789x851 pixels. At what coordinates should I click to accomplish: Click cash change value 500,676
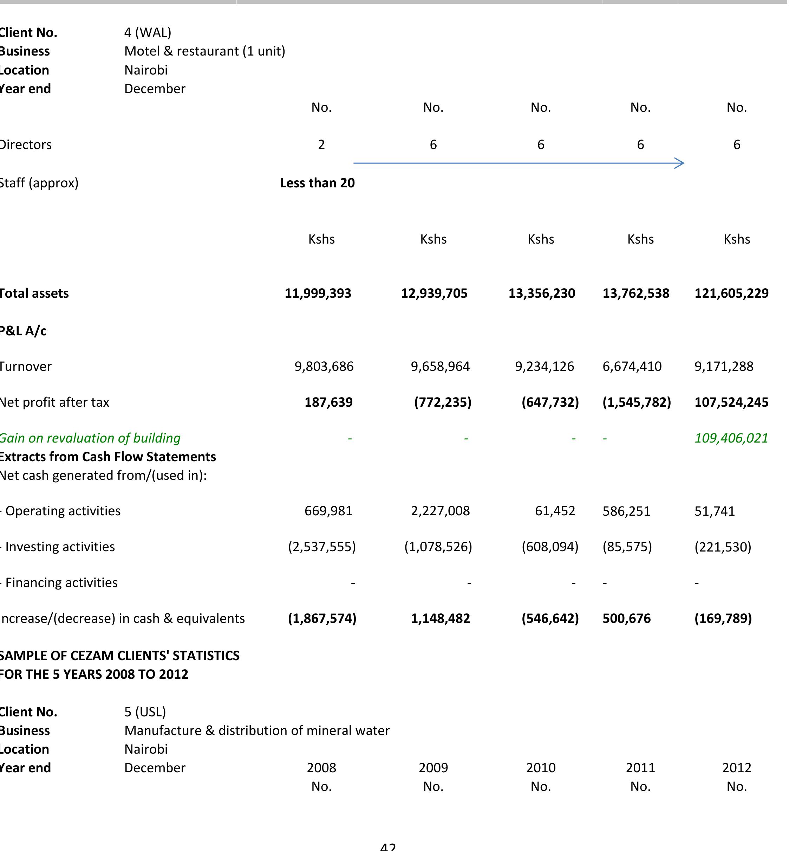[x=627, y=619]
